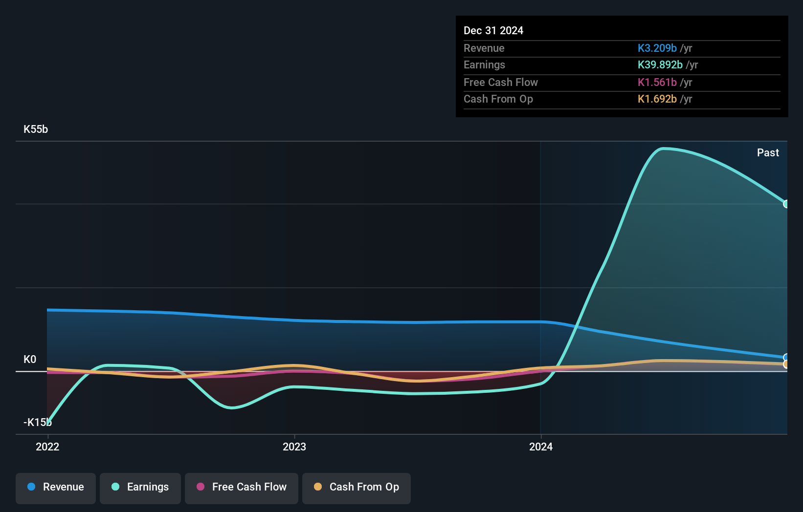Click the K39.892b earnings value

click(x=660, y=65)
